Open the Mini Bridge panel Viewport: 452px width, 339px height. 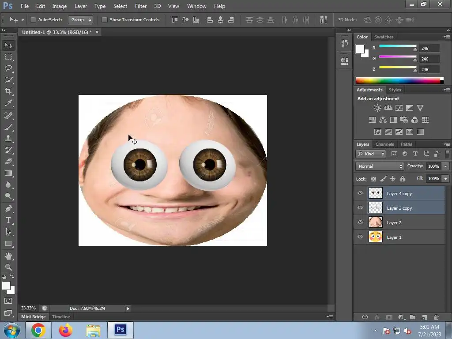[34, 317]
